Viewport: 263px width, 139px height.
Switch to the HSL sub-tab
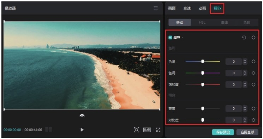(202, 22)
